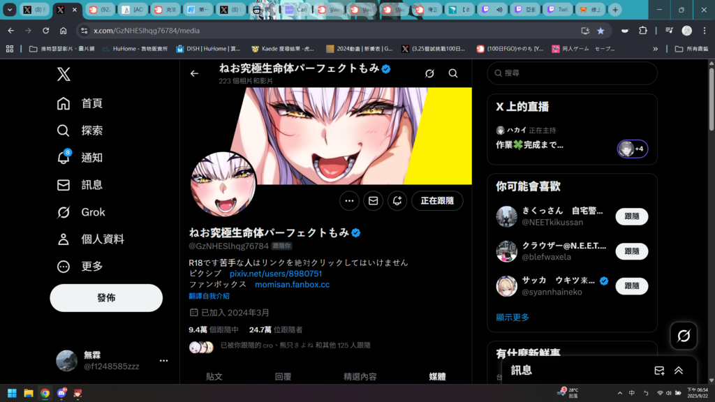Viewport: 715px width, 402px height.
Task: Open notifications bell in sidebar
Action: [64, 158]
